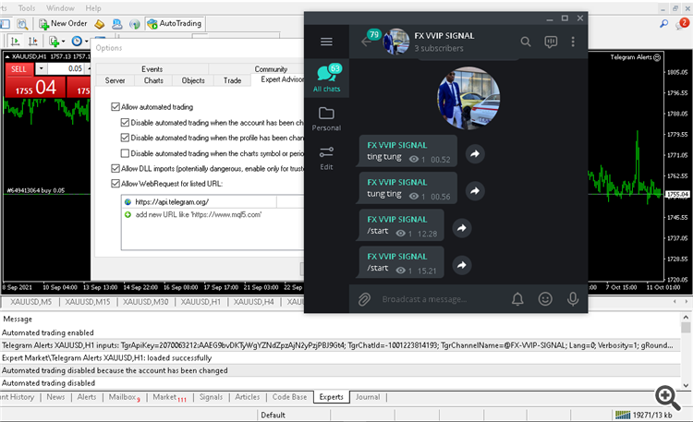The image size is (693, 422).
Task: Expand the periods clock dropdown arrow
Action: click(87, 42)
